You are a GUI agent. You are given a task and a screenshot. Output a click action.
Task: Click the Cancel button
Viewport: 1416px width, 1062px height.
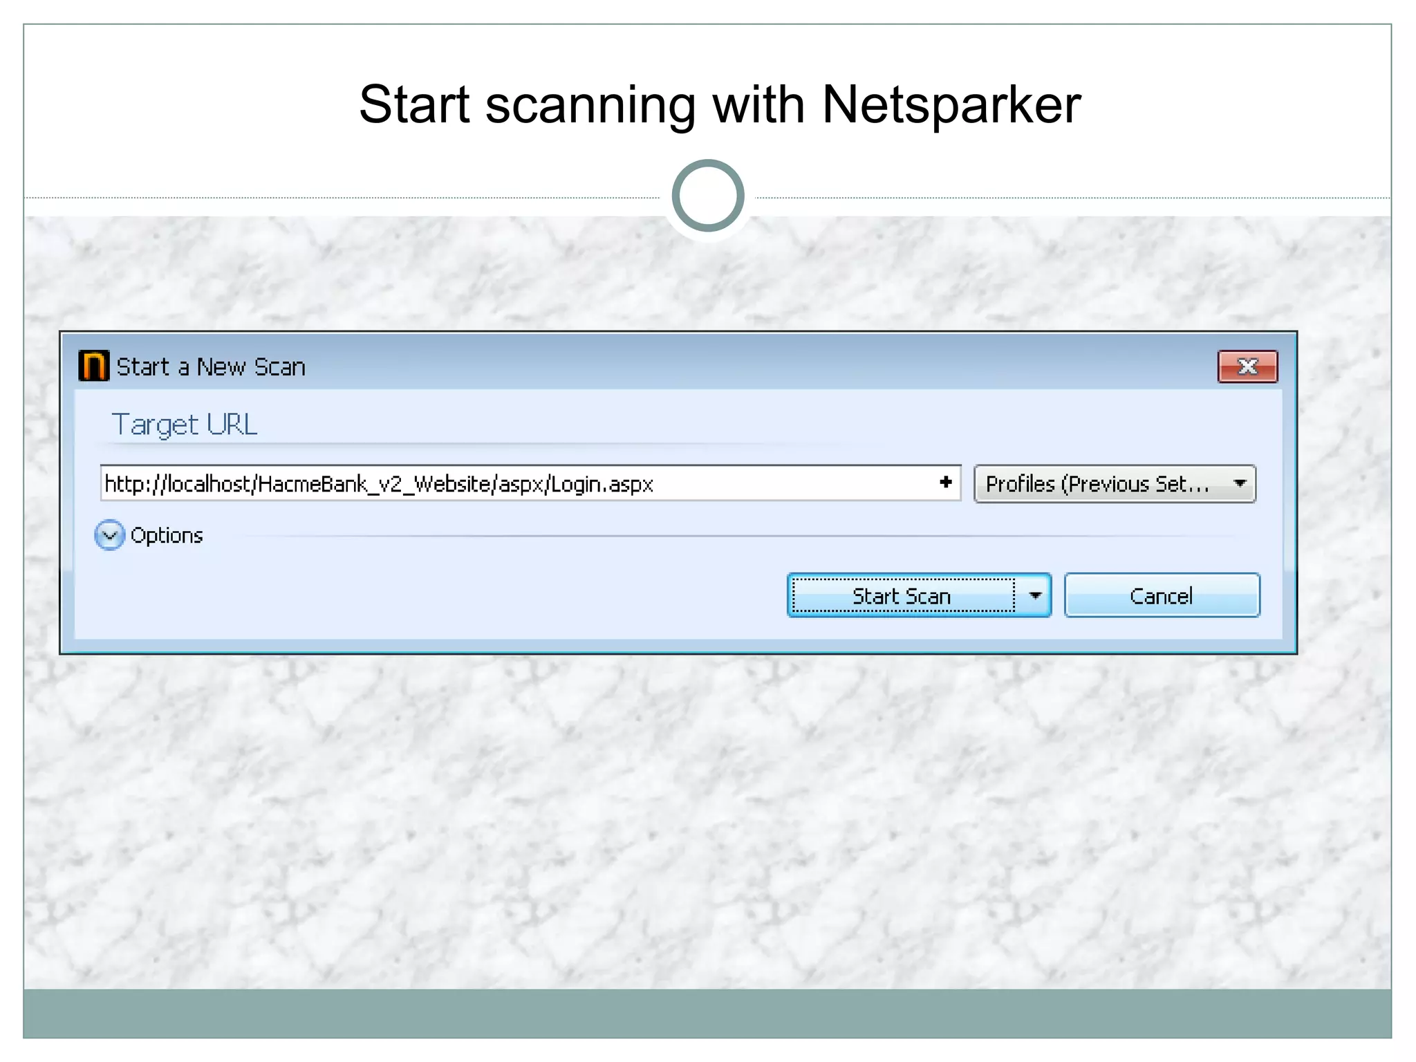pos(1162,595)
